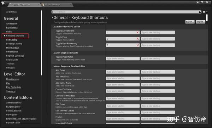Click the Edit Selected Curves secondary binding field

click(x=158, y=113)
